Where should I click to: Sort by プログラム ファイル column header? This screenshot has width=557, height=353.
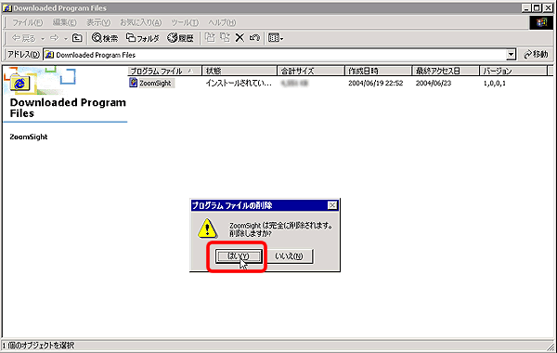(x=164, y=71)
